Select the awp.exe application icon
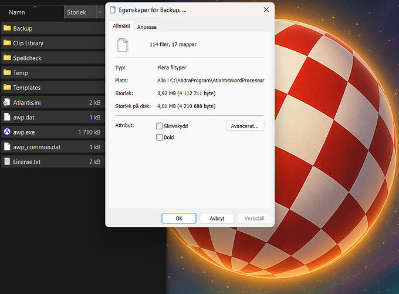 click(7, 132)
